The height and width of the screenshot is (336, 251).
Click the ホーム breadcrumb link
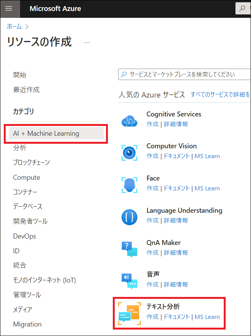pos(14,27)
